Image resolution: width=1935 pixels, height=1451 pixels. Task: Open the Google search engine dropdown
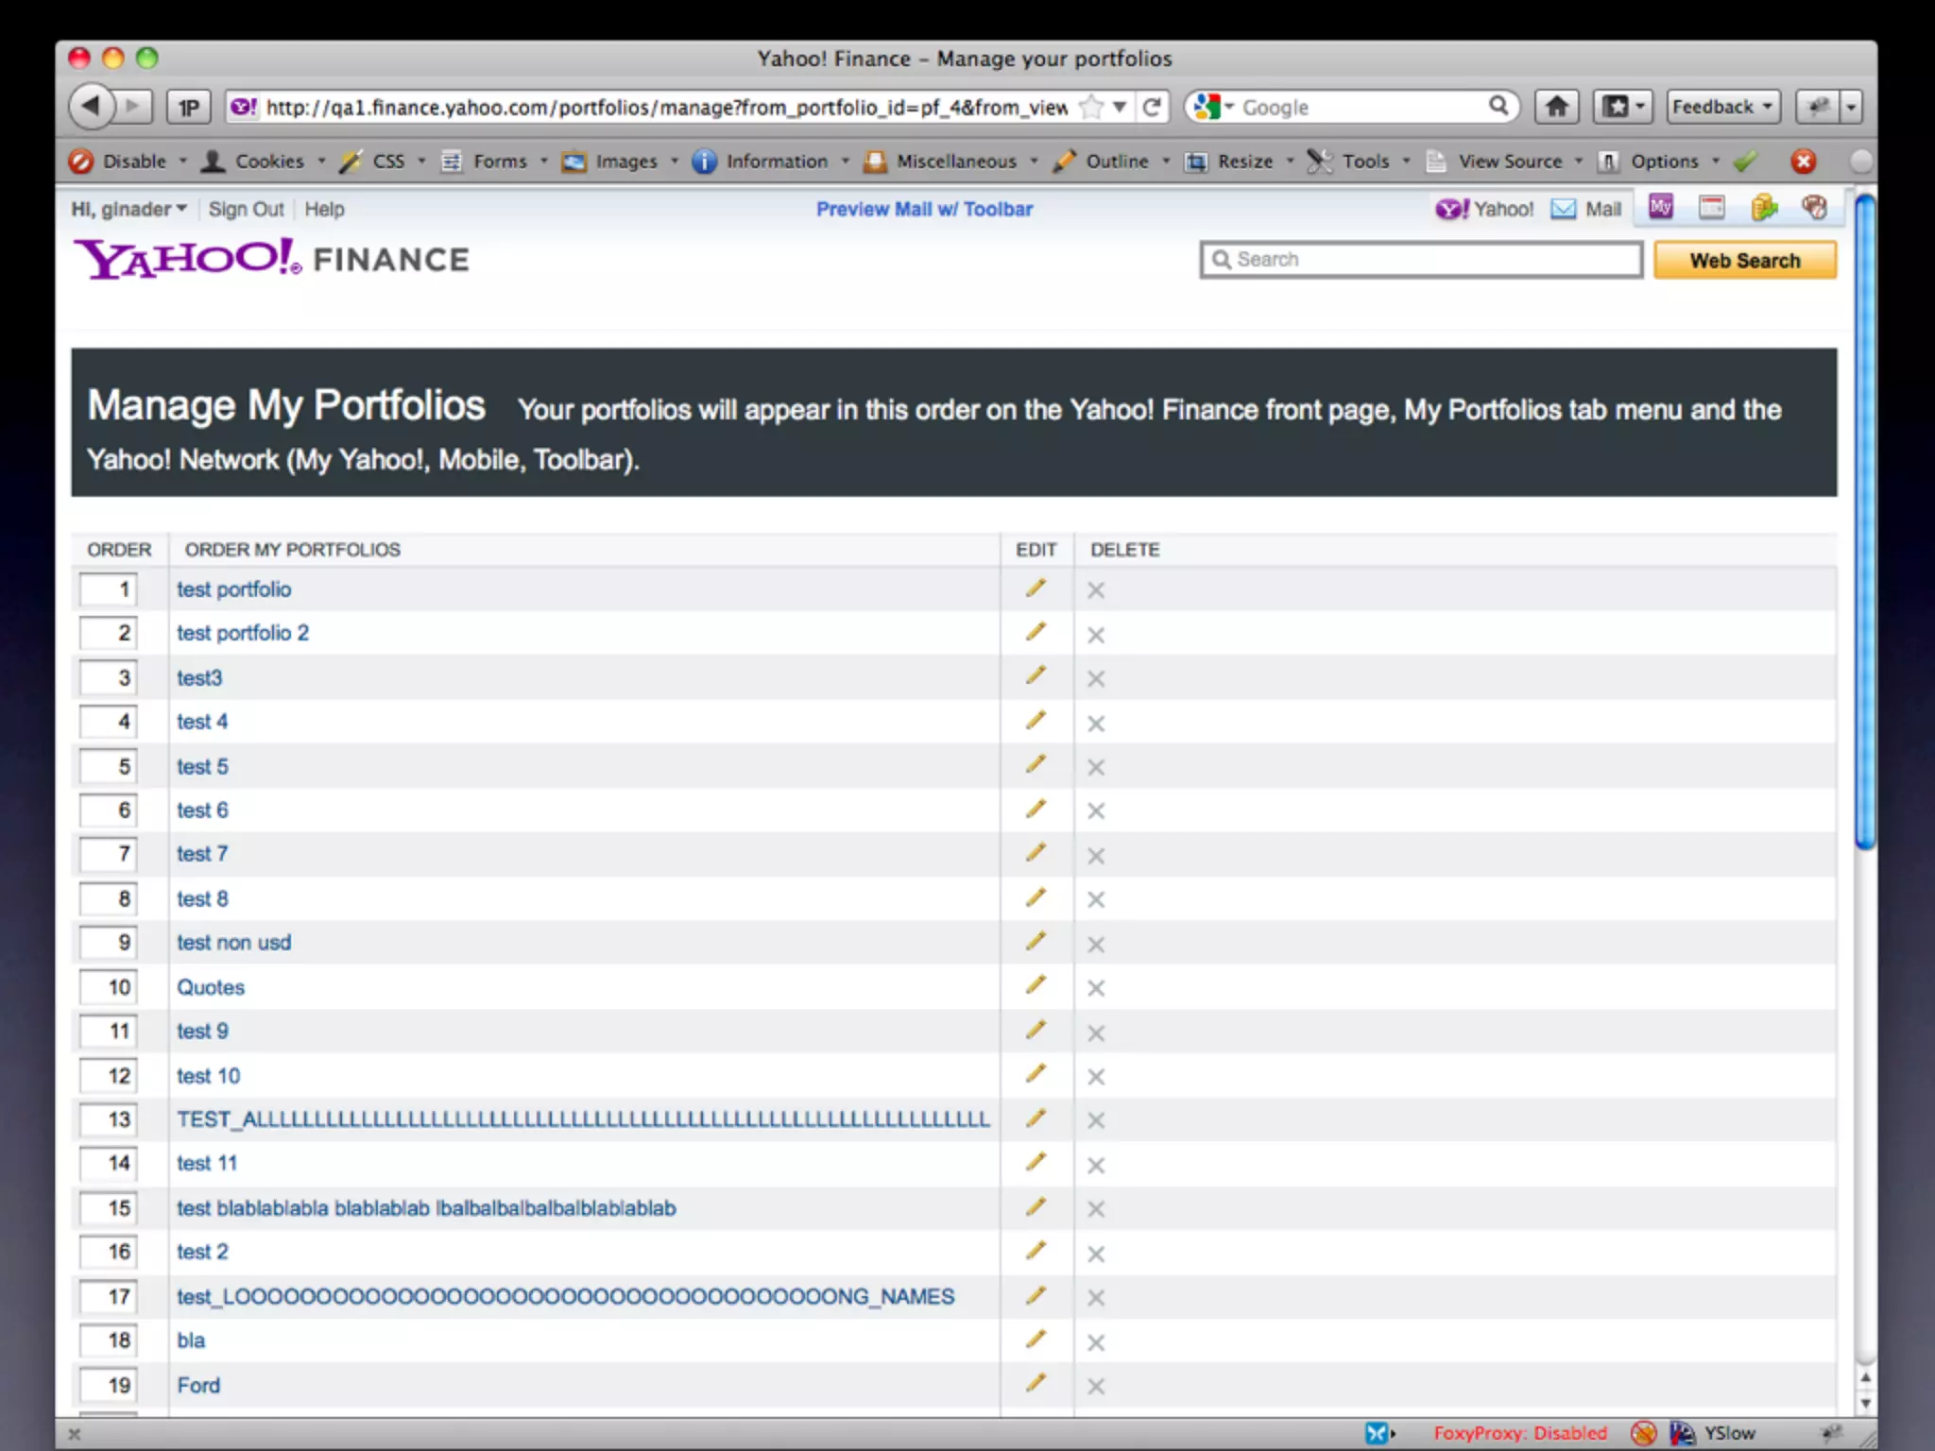click(1212, 107)
